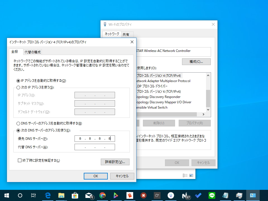268x201 pixels.
Task: Click the 構成 button for the network adapter
Action: (x=196, y=61)
